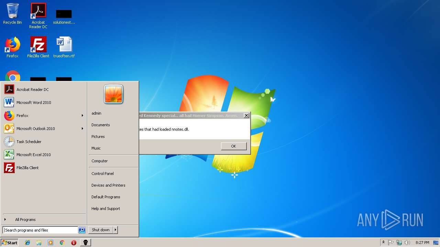Open FileZilla Client desktop shortcut
440x247 pixels.
[x=38, y=47]
